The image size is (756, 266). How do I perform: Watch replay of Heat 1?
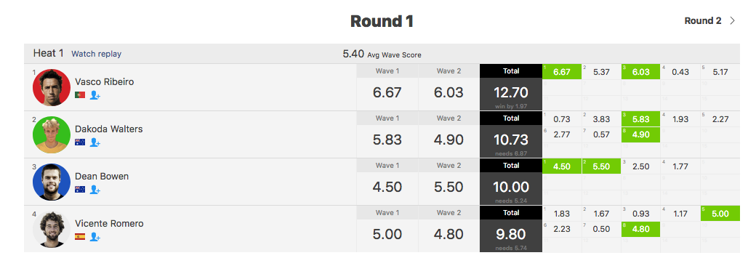[97, 54]
